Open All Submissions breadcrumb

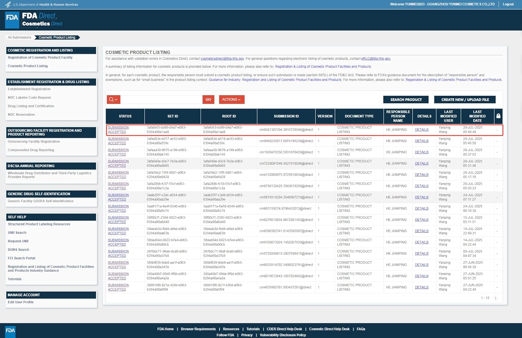[x=19, y=38]
